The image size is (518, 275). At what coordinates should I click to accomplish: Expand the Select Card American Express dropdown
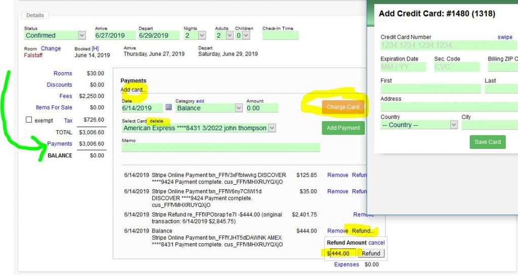click(x=272, y=128)
